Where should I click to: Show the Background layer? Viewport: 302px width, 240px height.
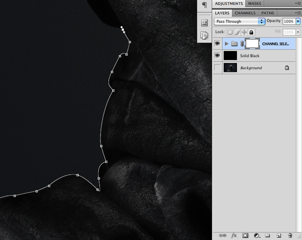(x=217, y=67)
